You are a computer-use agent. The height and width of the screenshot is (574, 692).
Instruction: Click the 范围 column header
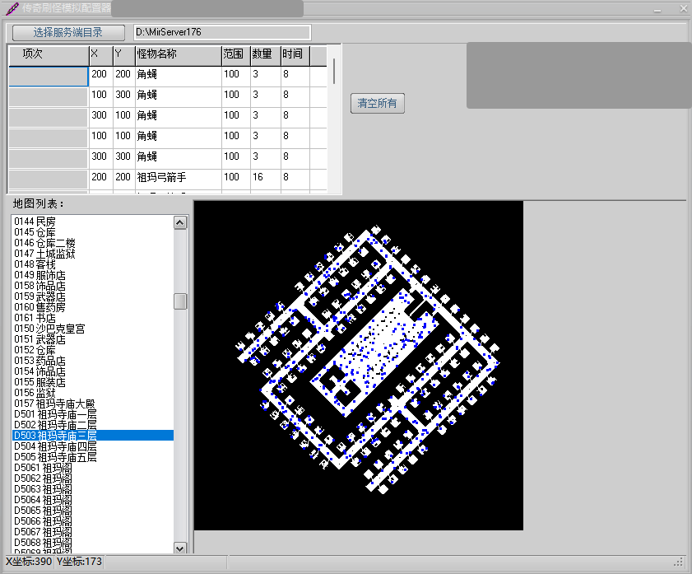tap(236, 55)
